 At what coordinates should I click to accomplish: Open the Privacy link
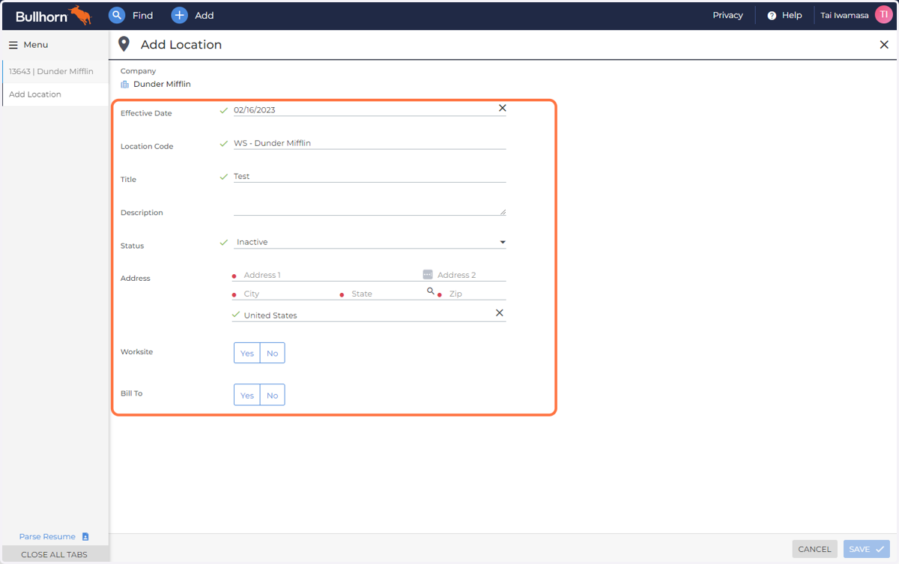coord(727,15)
